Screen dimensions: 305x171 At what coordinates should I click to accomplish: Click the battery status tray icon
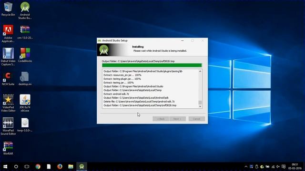pos(267,167)
